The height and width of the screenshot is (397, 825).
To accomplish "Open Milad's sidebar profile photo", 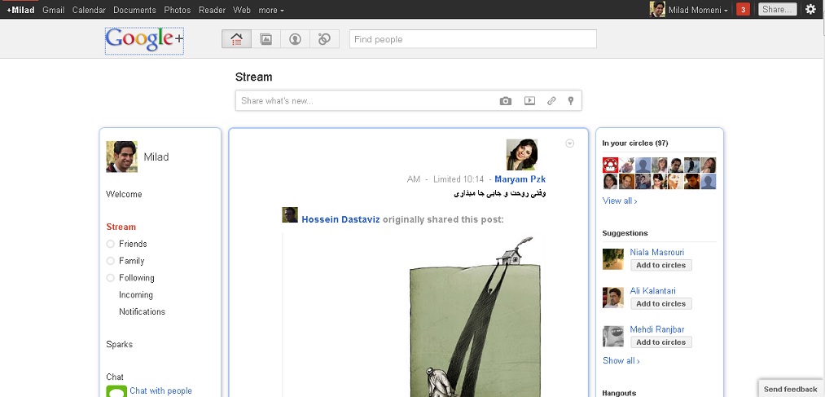I will 121,157.
